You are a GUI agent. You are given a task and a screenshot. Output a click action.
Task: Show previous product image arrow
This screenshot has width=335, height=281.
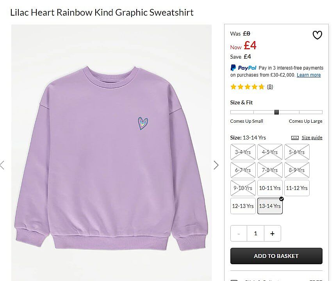coord(2,165)
